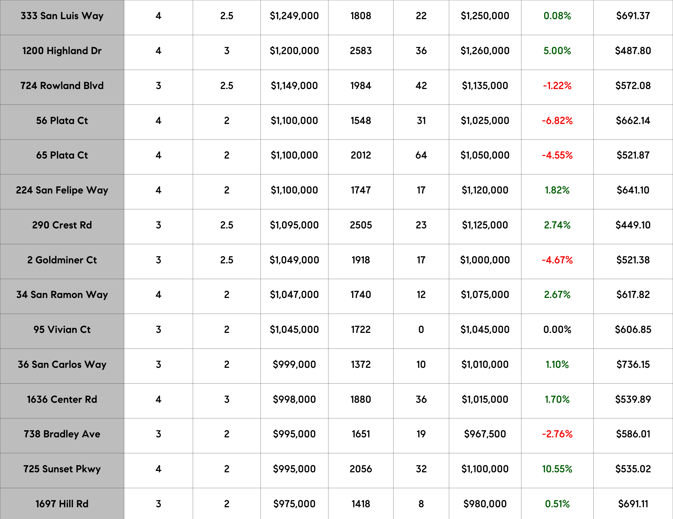Select the -6.82% percentage cell
Image resolution: width=673 pixels, height=519 pixels.
tap(557, 121)
